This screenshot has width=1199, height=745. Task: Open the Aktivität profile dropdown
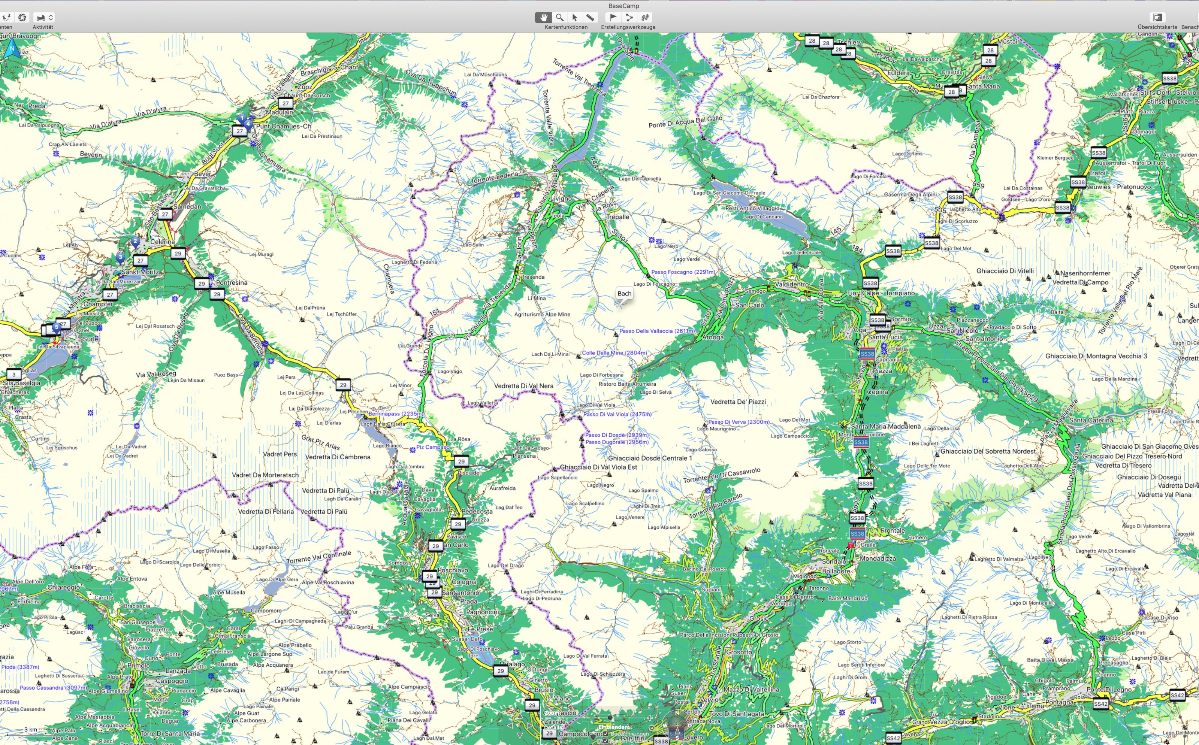44,17
